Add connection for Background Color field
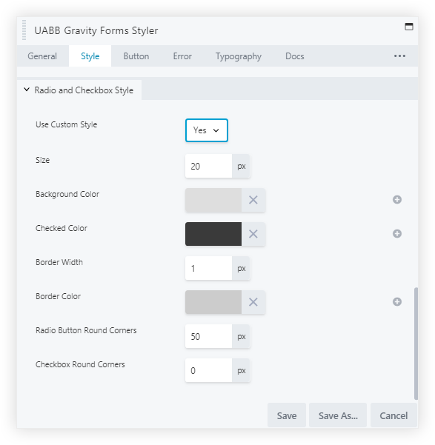 397,200
